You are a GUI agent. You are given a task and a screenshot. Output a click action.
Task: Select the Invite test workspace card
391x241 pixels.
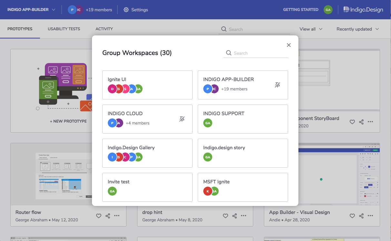(x=147, y=187)
